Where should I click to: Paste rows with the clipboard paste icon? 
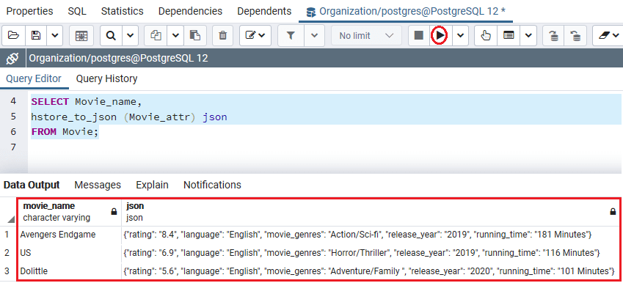point(194,35)
